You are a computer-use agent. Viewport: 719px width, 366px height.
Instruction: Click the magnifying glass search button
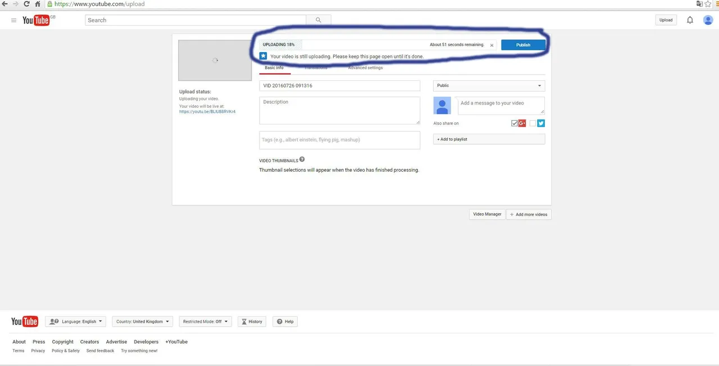pyautogui.click(x=318, y=20)
